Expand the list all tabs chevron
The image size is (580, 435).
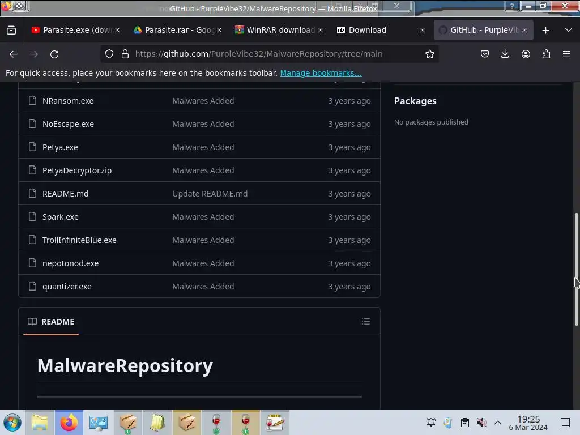[x=569, y=30]
